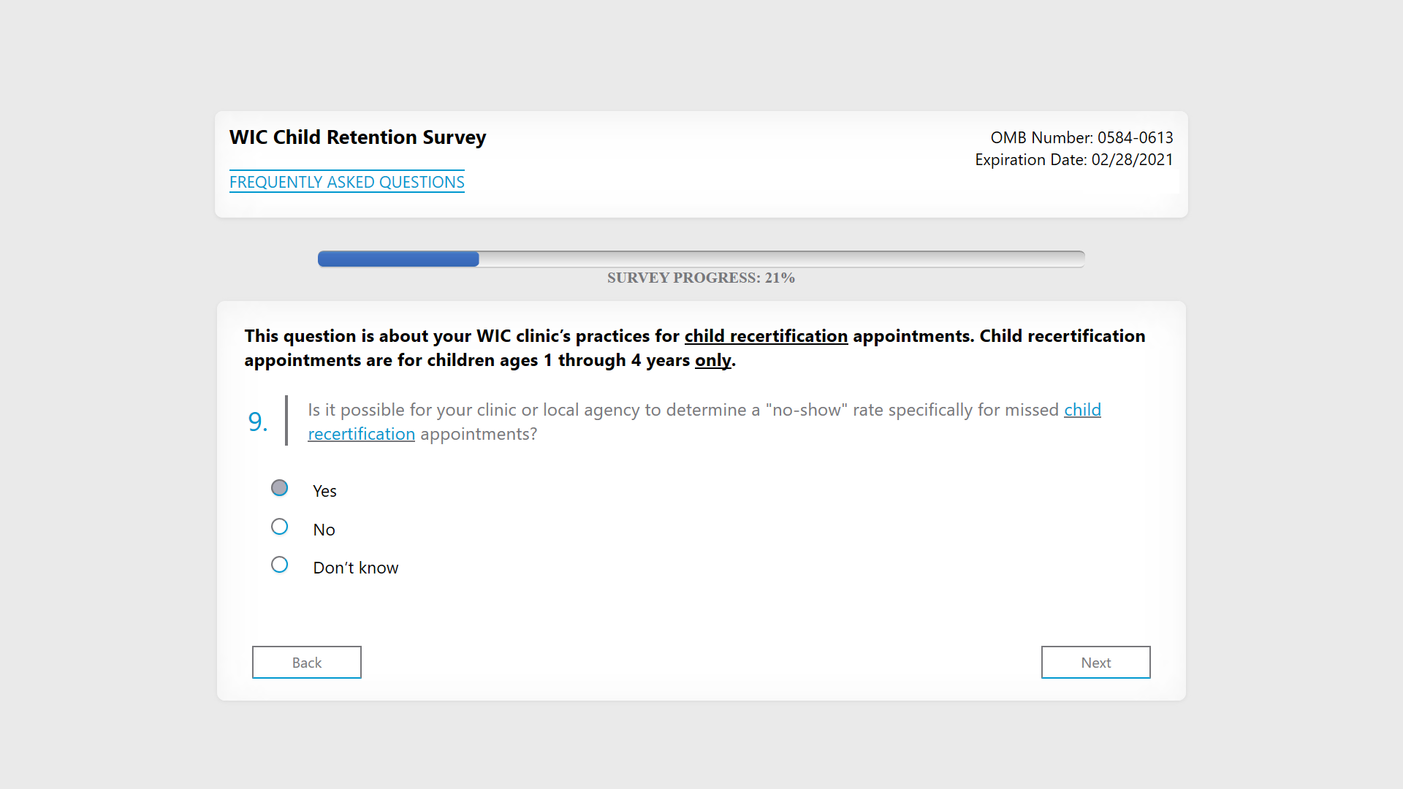Click the question number 9
Screen dimensions: 1403x789
[x=257, y=422]
